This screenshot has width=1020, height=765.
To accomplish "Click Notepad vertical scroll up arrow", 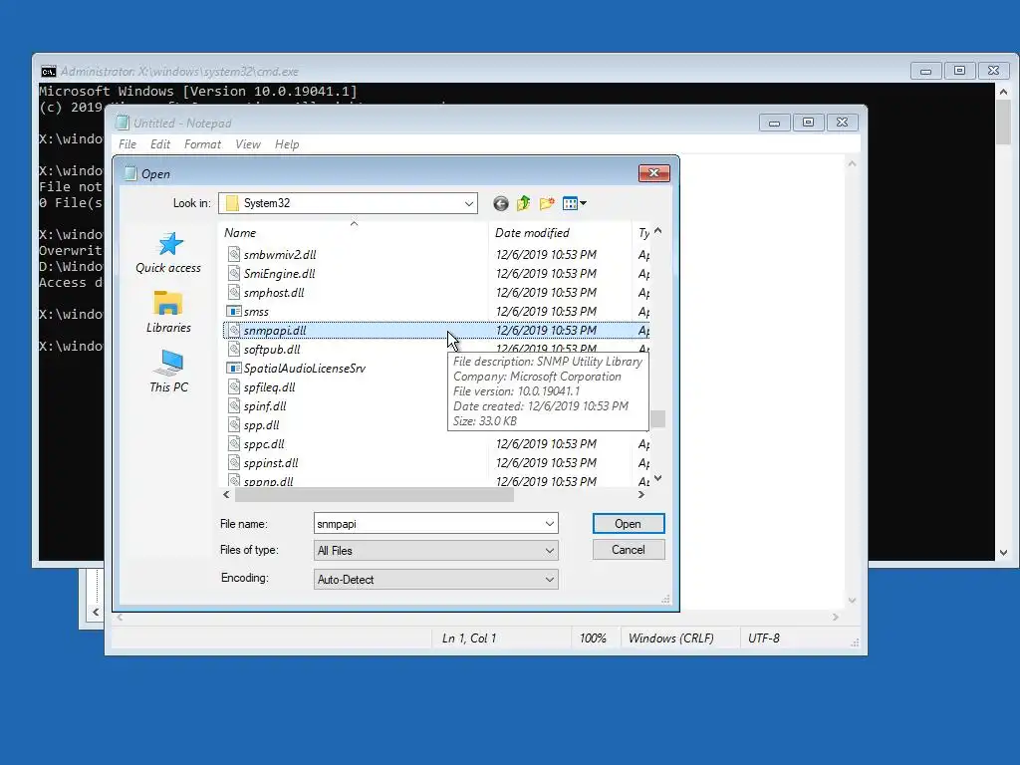I will 853,164.
